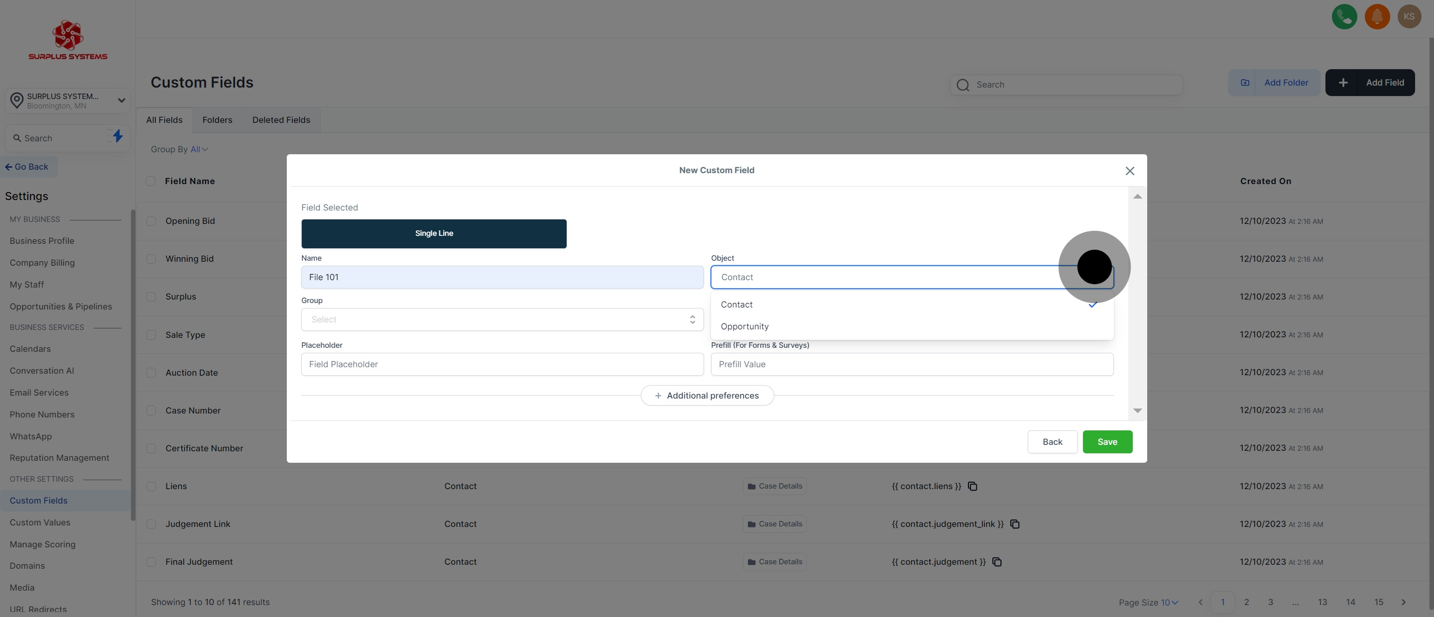Copy the contact.liens merge key
The height and width of the screenshot is (617, 1434).
pos(972,486)
